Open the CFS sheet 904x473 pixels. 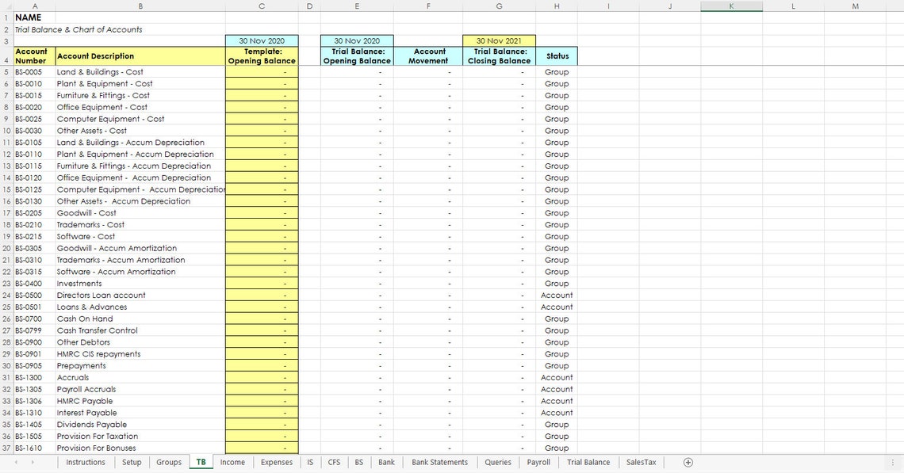pyautogui.click(x=334, y=462)
